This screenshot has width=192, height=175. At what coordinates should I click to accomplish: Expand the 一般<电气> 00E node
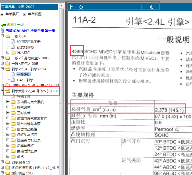2,63
